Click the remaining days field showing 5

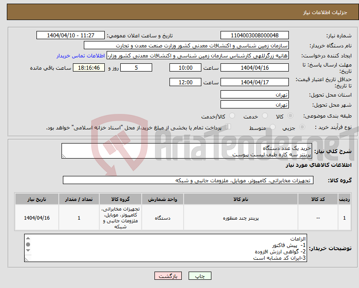pyautogui.click(x=136, y=68)
